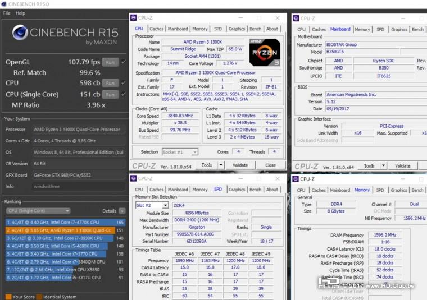Viewport: 427px width, 300px height.
Task: Click the Identical System legend swatch
Action: point(39,297)
